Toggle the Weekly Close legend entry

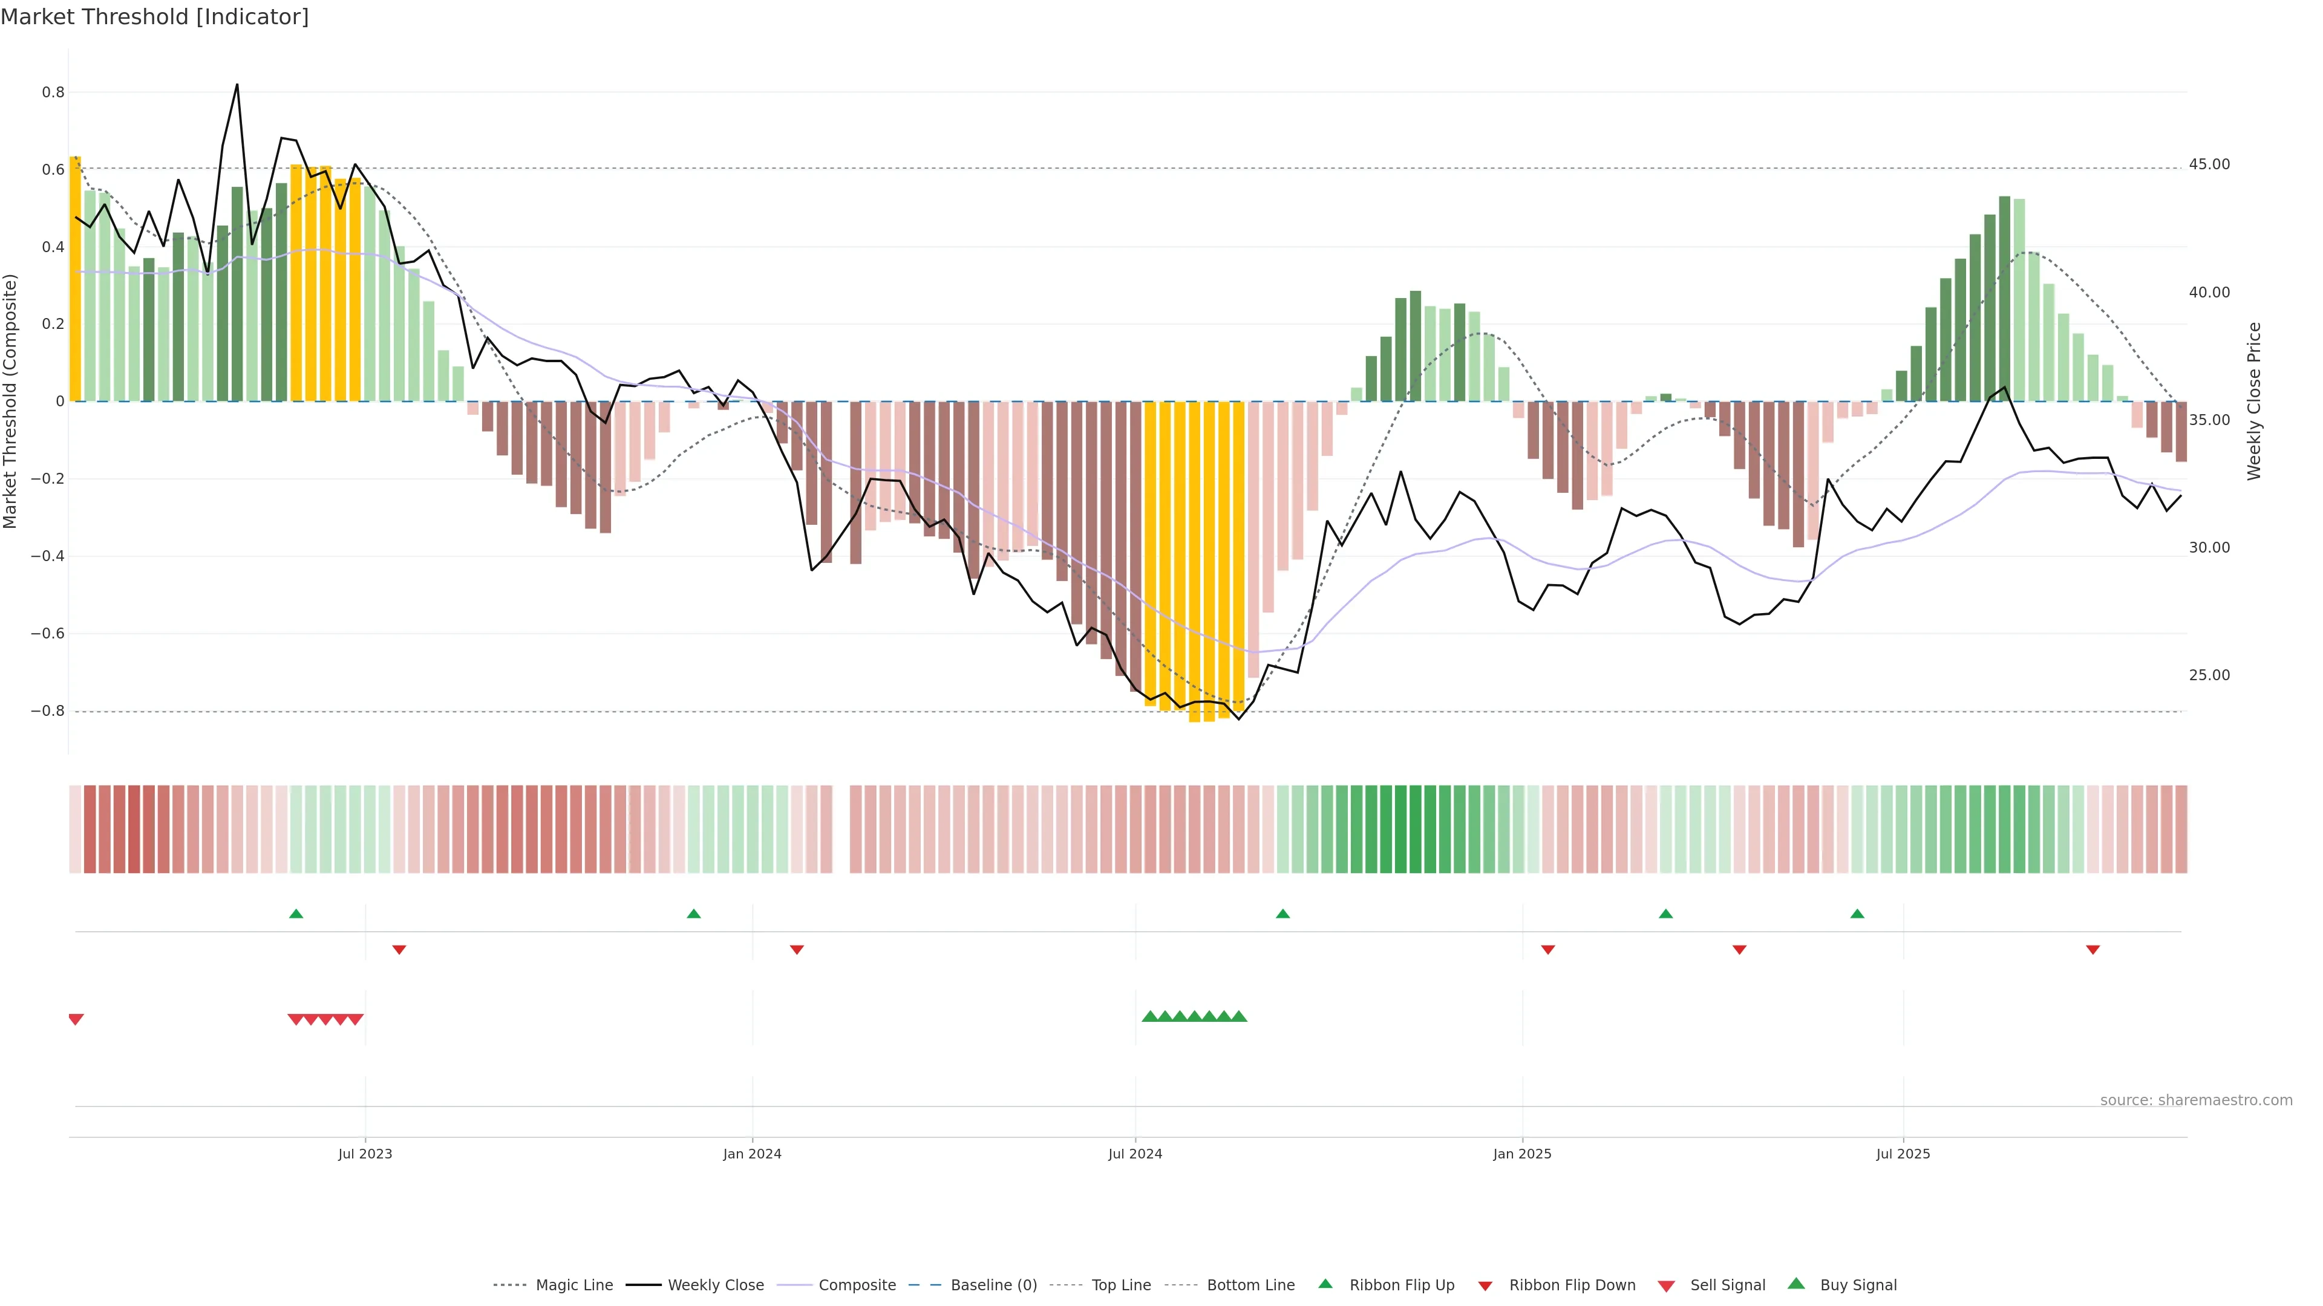(715, 1285)
